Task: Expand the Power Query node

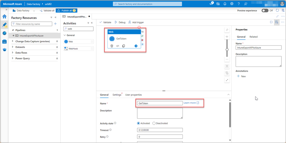Action: point(13,58)
